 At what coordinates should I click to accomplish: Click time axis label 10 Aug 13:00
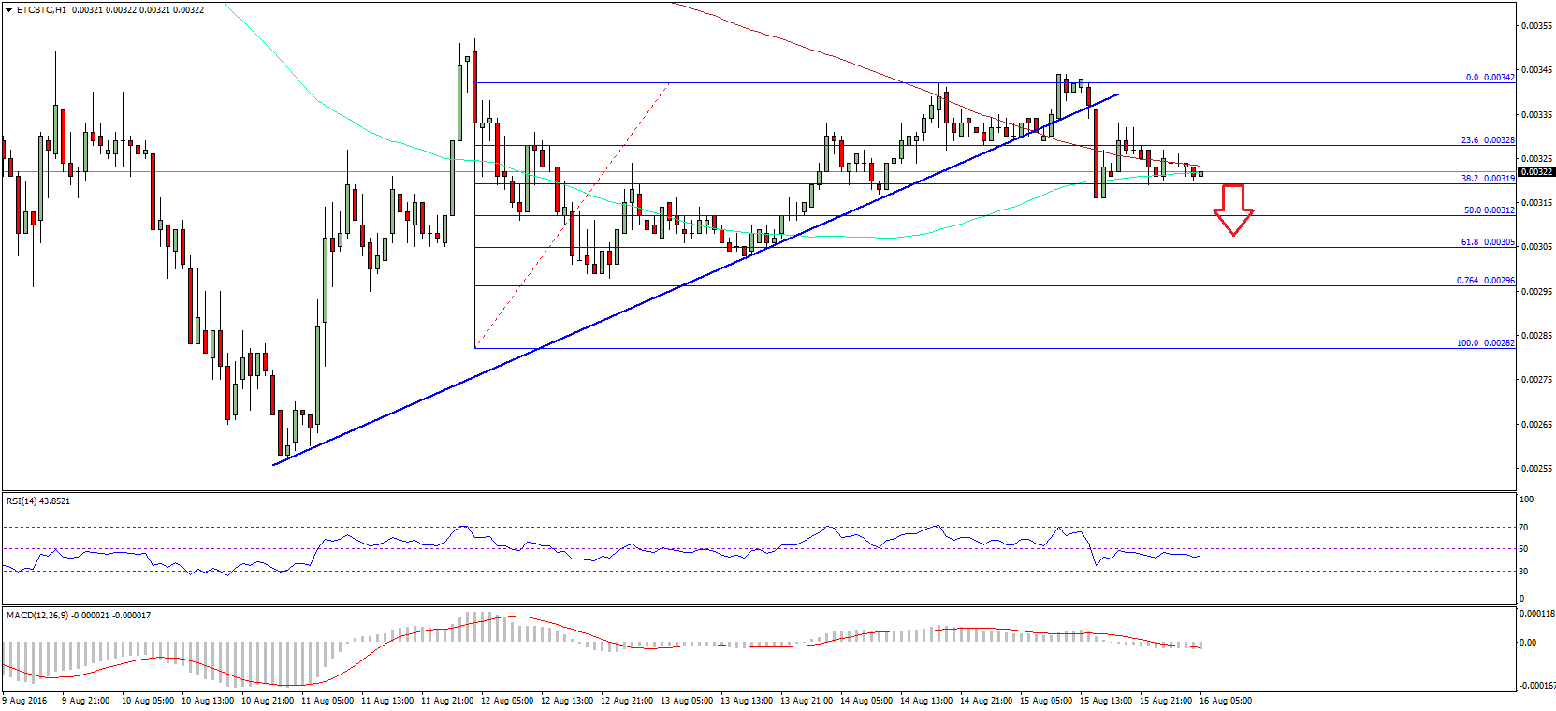pos(208,701)
